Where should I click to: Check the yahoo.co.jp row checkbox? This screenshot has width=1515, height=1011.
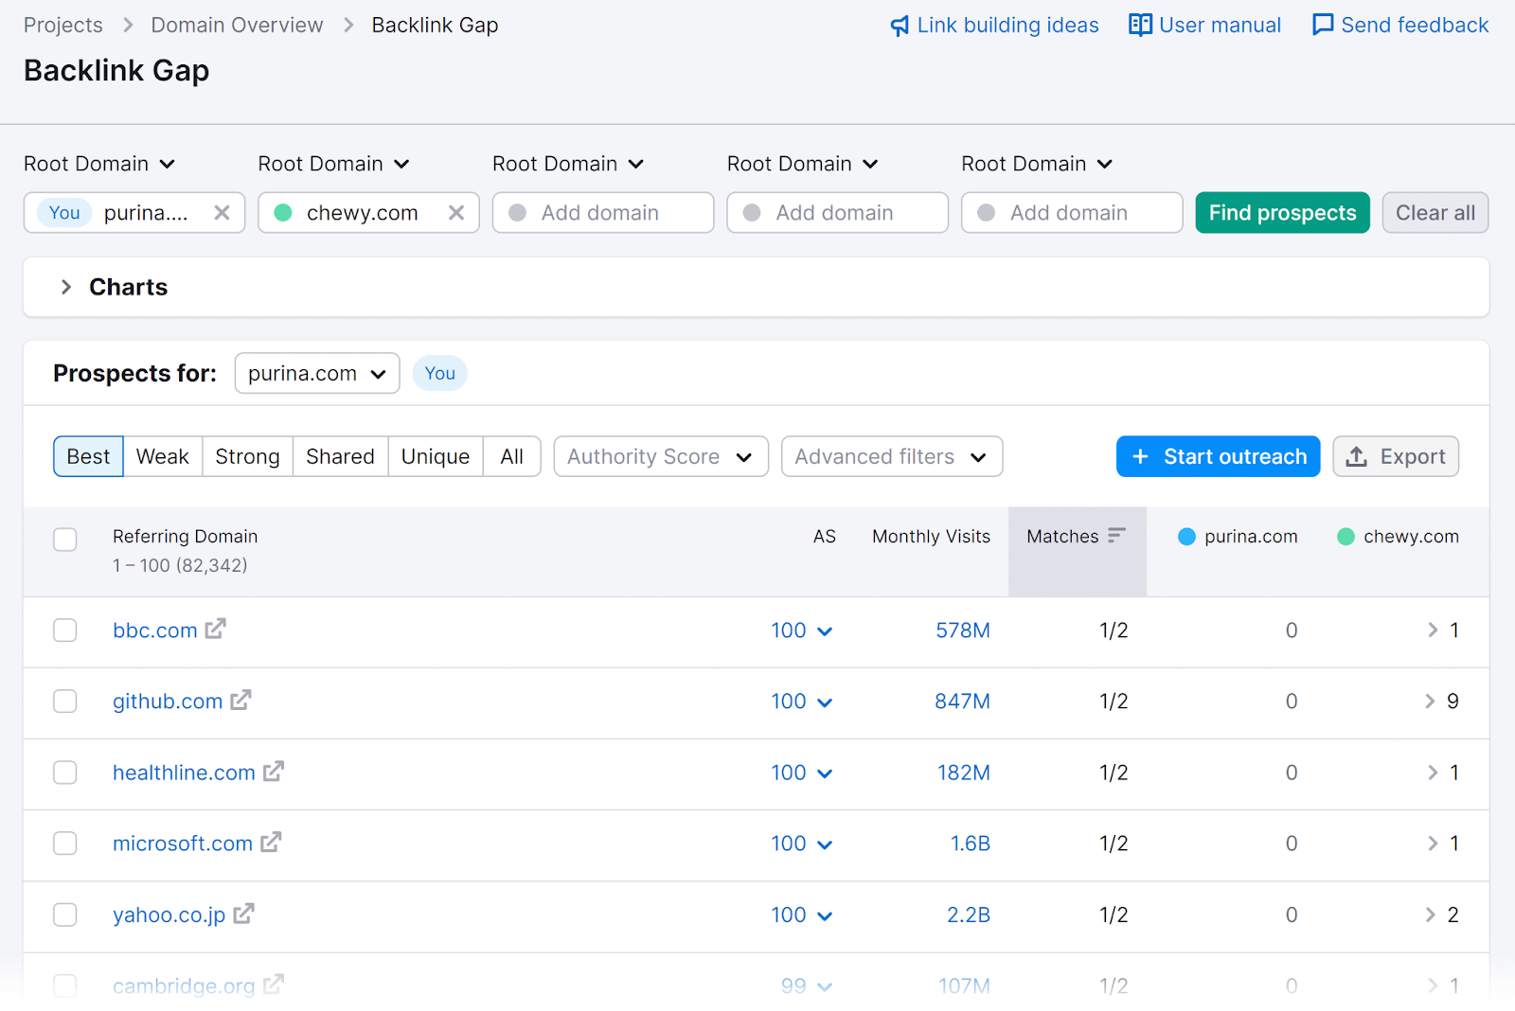click(65, 914)
